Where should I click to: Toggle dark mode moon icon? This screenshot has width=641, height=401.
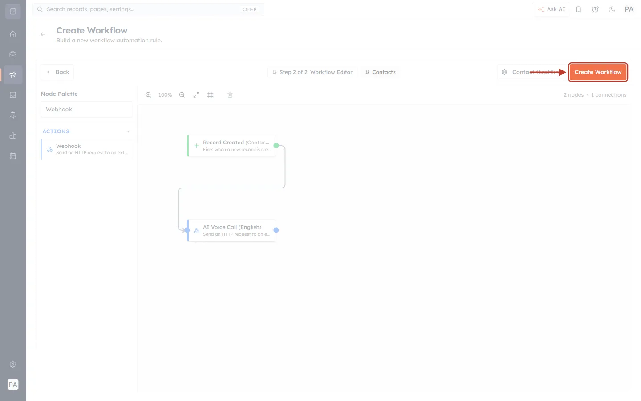coord(612,9)
